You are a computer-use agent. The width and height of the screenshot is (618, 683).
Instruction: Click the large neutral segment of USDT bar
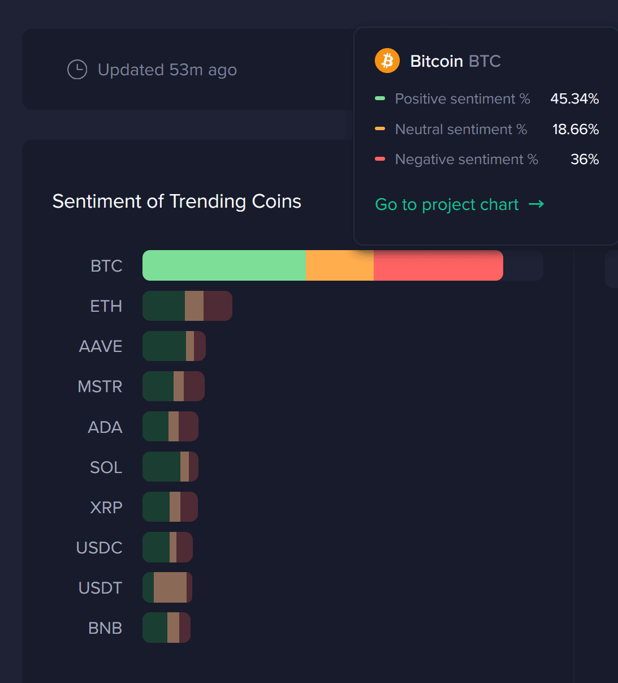point(170,587)
